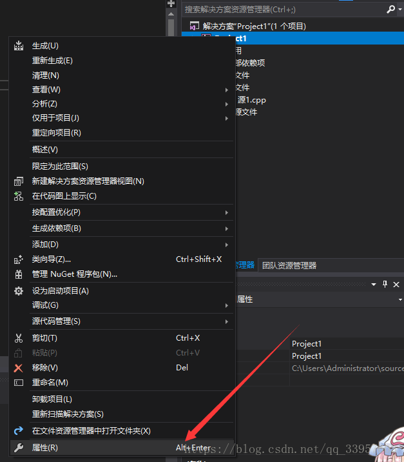Select 部依赖项 tree node

(250, 63)
